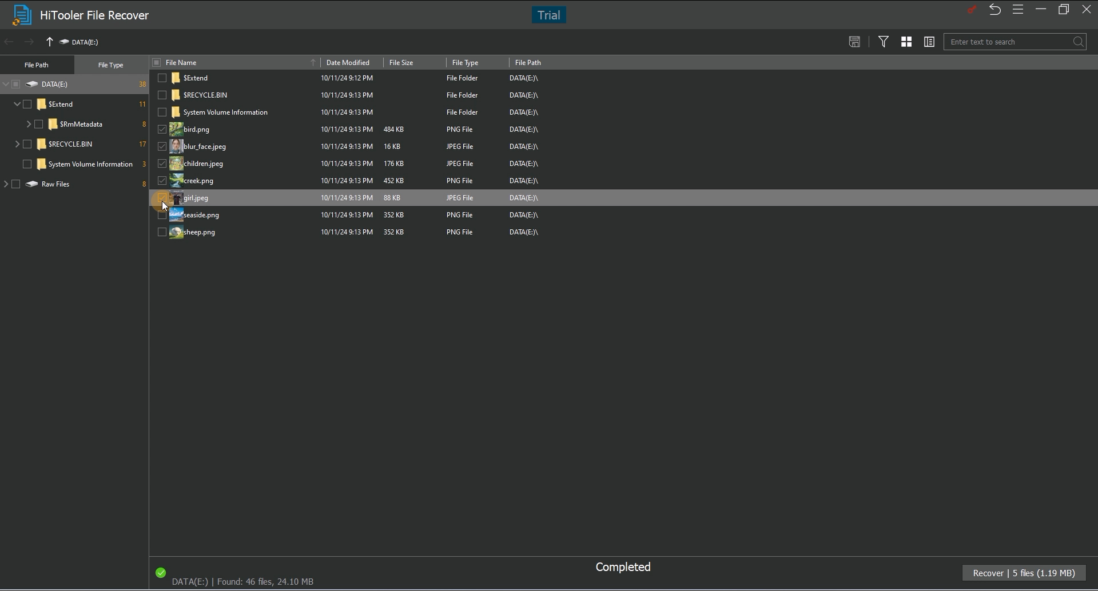Click the creek.png thumbnail

(x=176, y=181)
